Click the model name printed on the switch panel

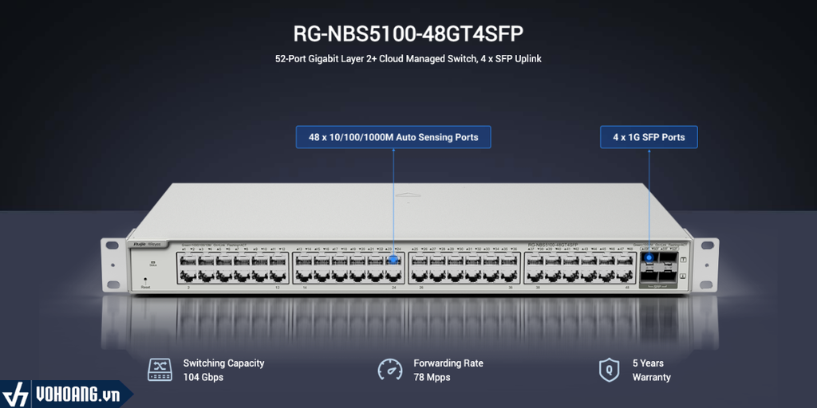(553, 244)
